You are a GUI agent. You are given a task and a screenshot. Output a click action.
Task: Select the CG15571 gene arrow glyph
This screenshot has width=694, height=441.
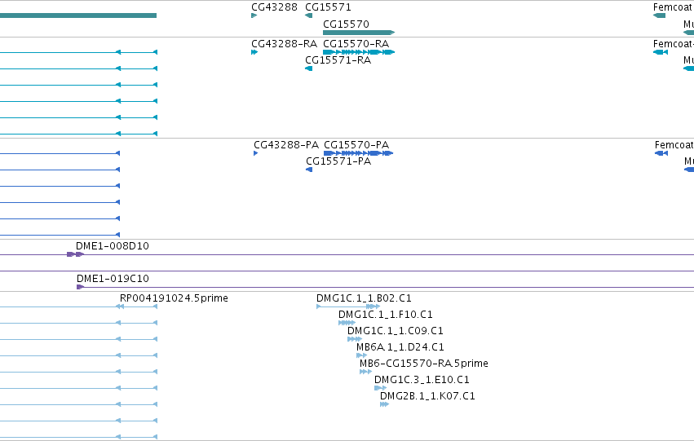[x=309, y=15]
